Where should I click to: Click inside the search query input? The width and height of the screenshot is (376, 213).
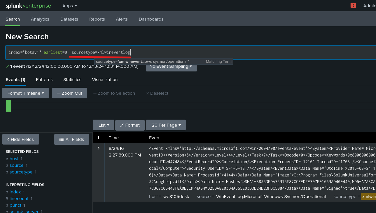tap(191, 53)
